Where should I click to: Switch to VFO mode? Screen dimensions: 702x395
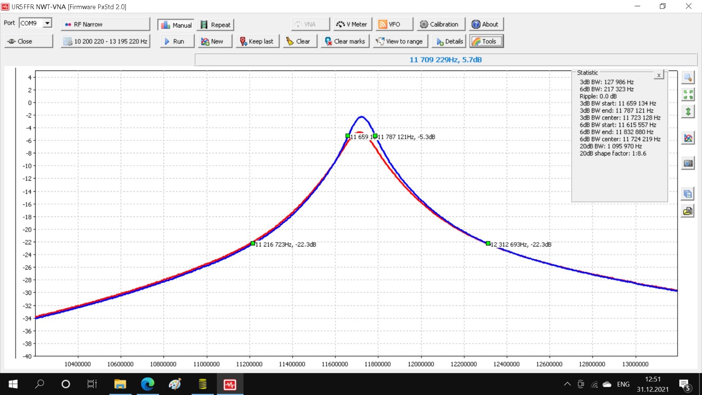pos(394,24)
